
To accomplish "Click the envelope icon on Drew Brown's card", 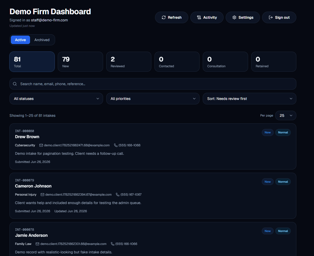I will (x=41, y=145).
